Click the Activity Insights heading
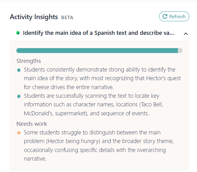 34,17
